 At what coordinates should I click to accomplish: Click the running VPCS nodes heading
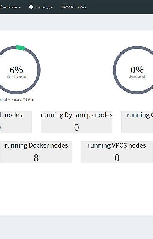click(x=117, y=145)
